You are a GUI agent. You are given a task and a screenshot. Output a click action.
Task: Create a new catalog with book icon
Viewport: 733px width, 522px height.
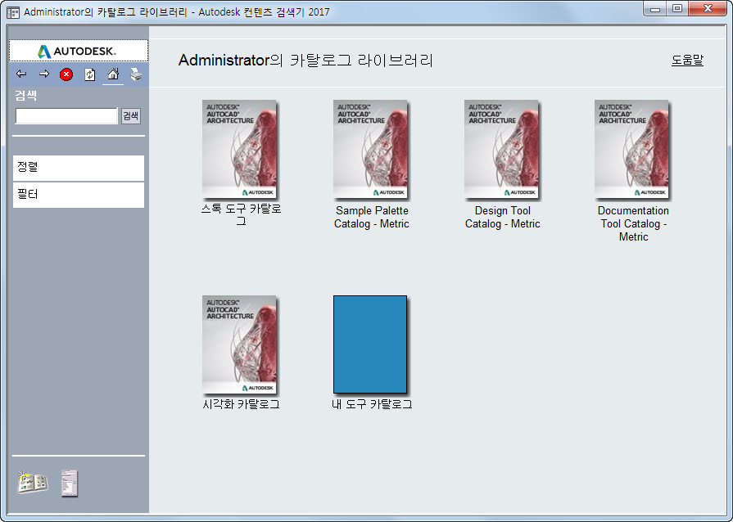point(33,482)
